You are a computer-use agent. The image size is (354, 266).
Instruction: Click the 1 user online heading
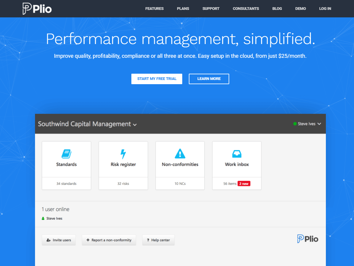[56, 209]
